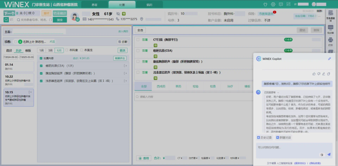Check 腹盆胸部超声 order checkbox on right
The width and height of the screenshot is (338, 166).
click(x=138, y=62)
